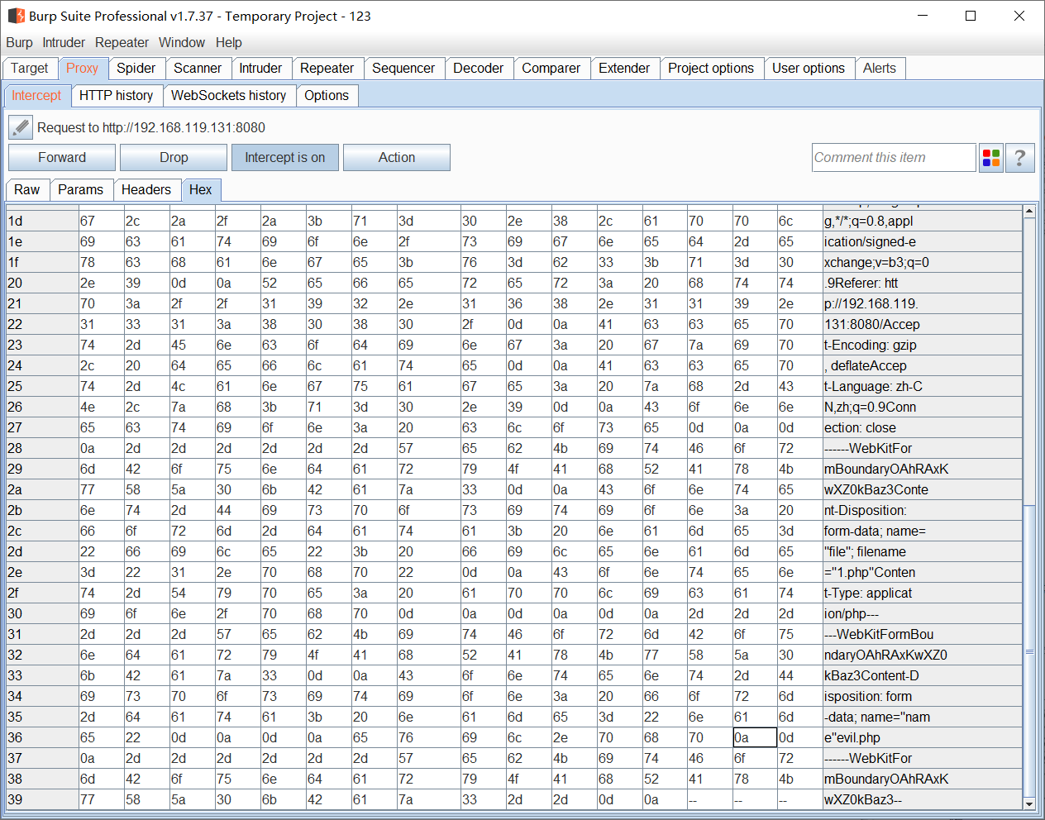Open the Burp menu
1045x820 pixels.
tap(19, 43)
